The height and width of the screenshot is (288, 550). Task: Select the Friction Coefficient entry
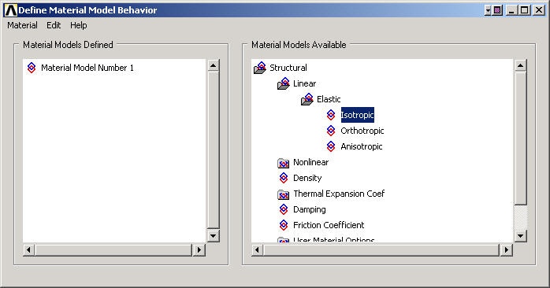coord(329,225)
